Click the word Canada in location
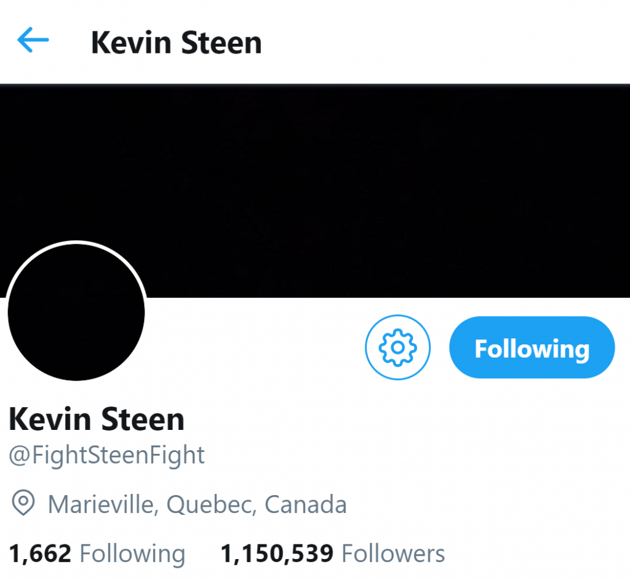 point(306,504)
